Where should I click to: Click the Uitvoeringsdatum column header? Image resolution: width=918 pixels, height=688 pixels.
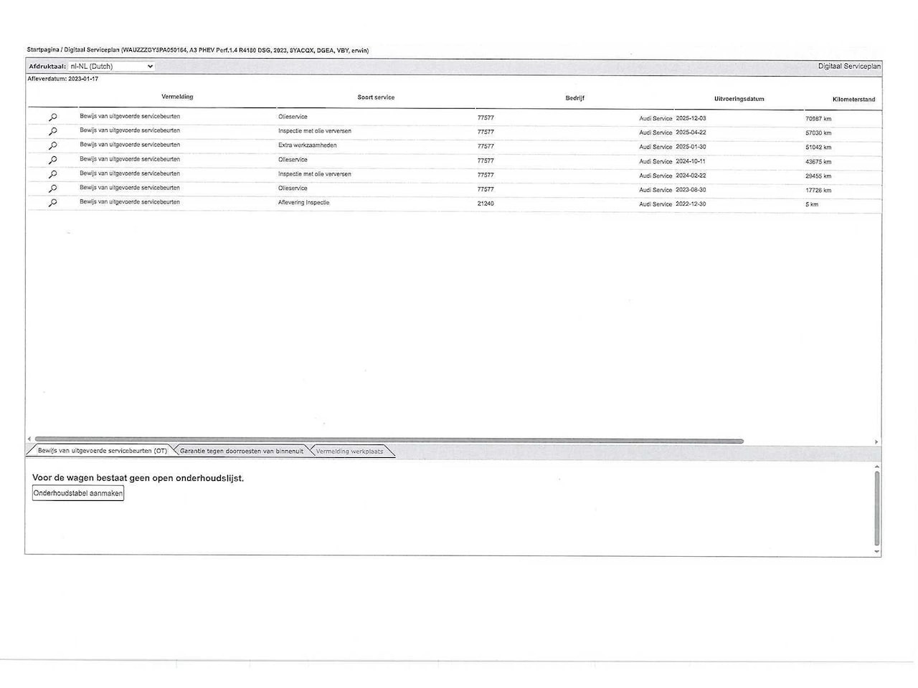point(739,99)
